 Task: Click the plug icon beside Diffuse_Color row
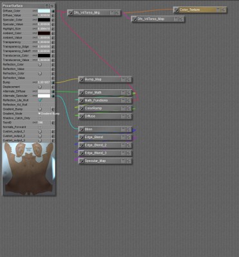point(53,11)
